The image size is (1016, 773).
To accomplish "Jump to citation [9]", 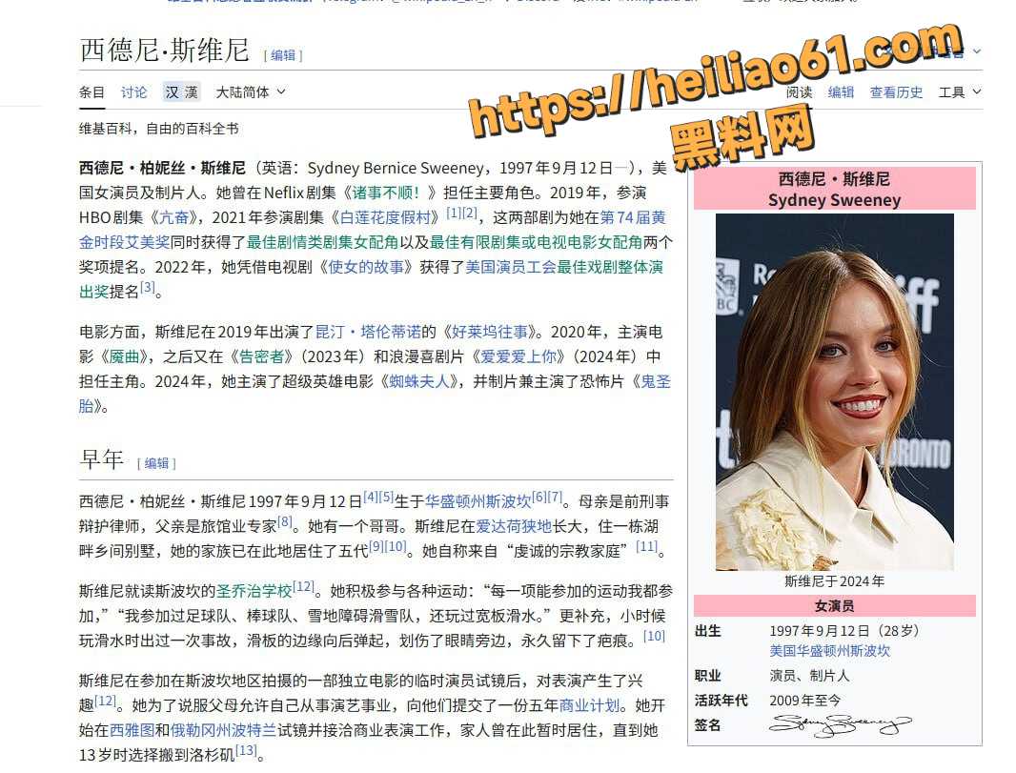I will point(376,546).
